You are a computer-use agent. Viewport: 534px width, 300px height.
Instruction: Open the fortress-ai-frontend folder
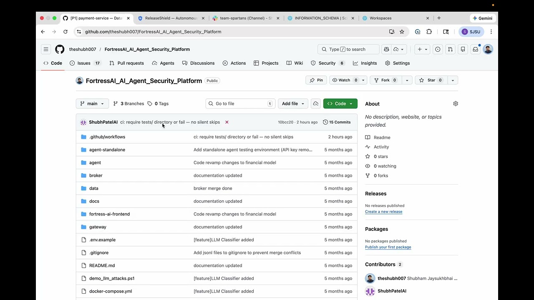click(x=109, y=214)
